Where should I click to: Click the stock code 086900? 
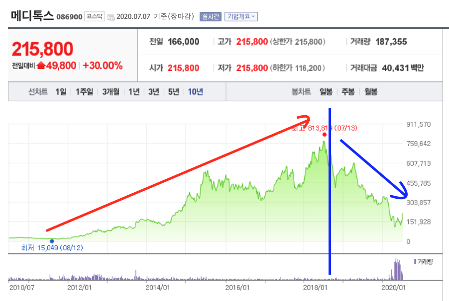69,17
